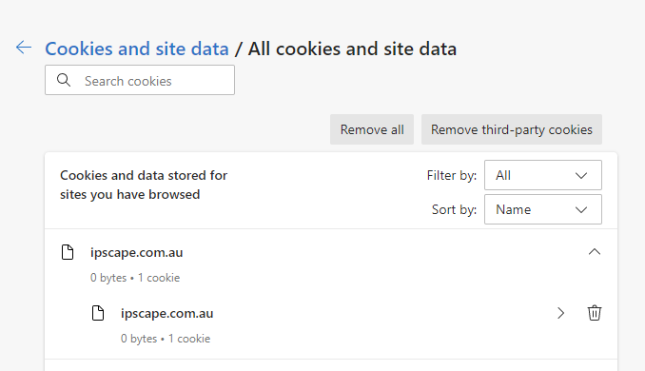Delete ipscape.com.au cookie with trash icon
The width and height of the screenshot is (645, 371).
click(594, 313)
